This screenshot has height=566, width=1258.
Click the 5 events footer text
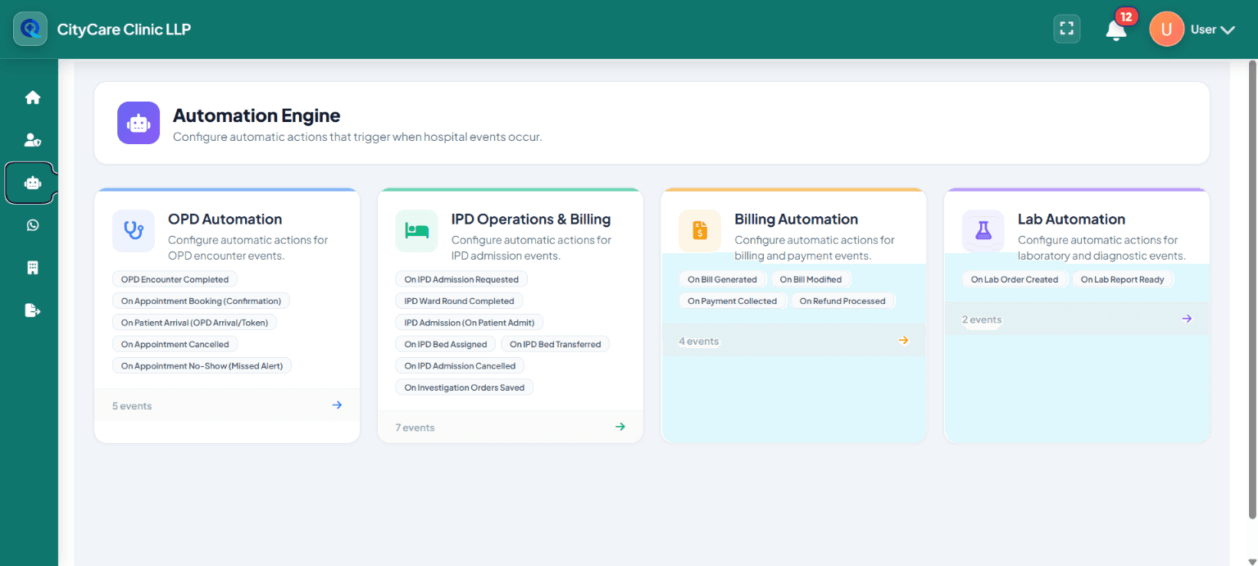pos(132,405)
